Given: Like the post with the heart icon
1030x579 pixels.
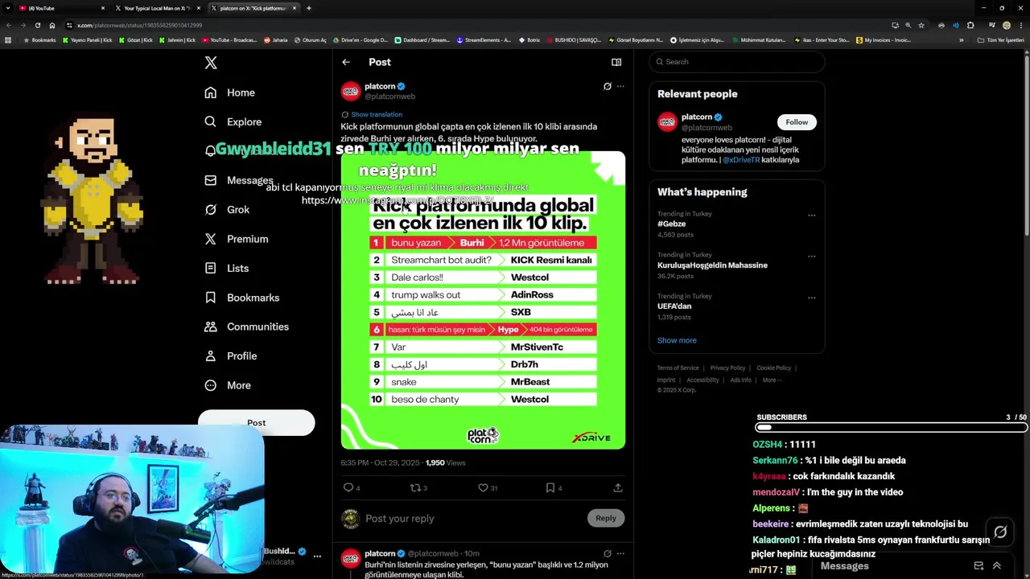Looking at the screenshot, I should pyautogui.click(x=483, y=487).
